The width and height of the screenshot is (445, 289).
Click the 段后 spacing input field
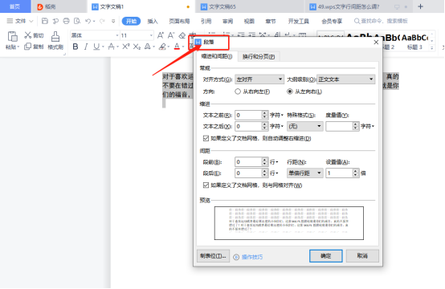pyautogui.click(x=248, y=173)
